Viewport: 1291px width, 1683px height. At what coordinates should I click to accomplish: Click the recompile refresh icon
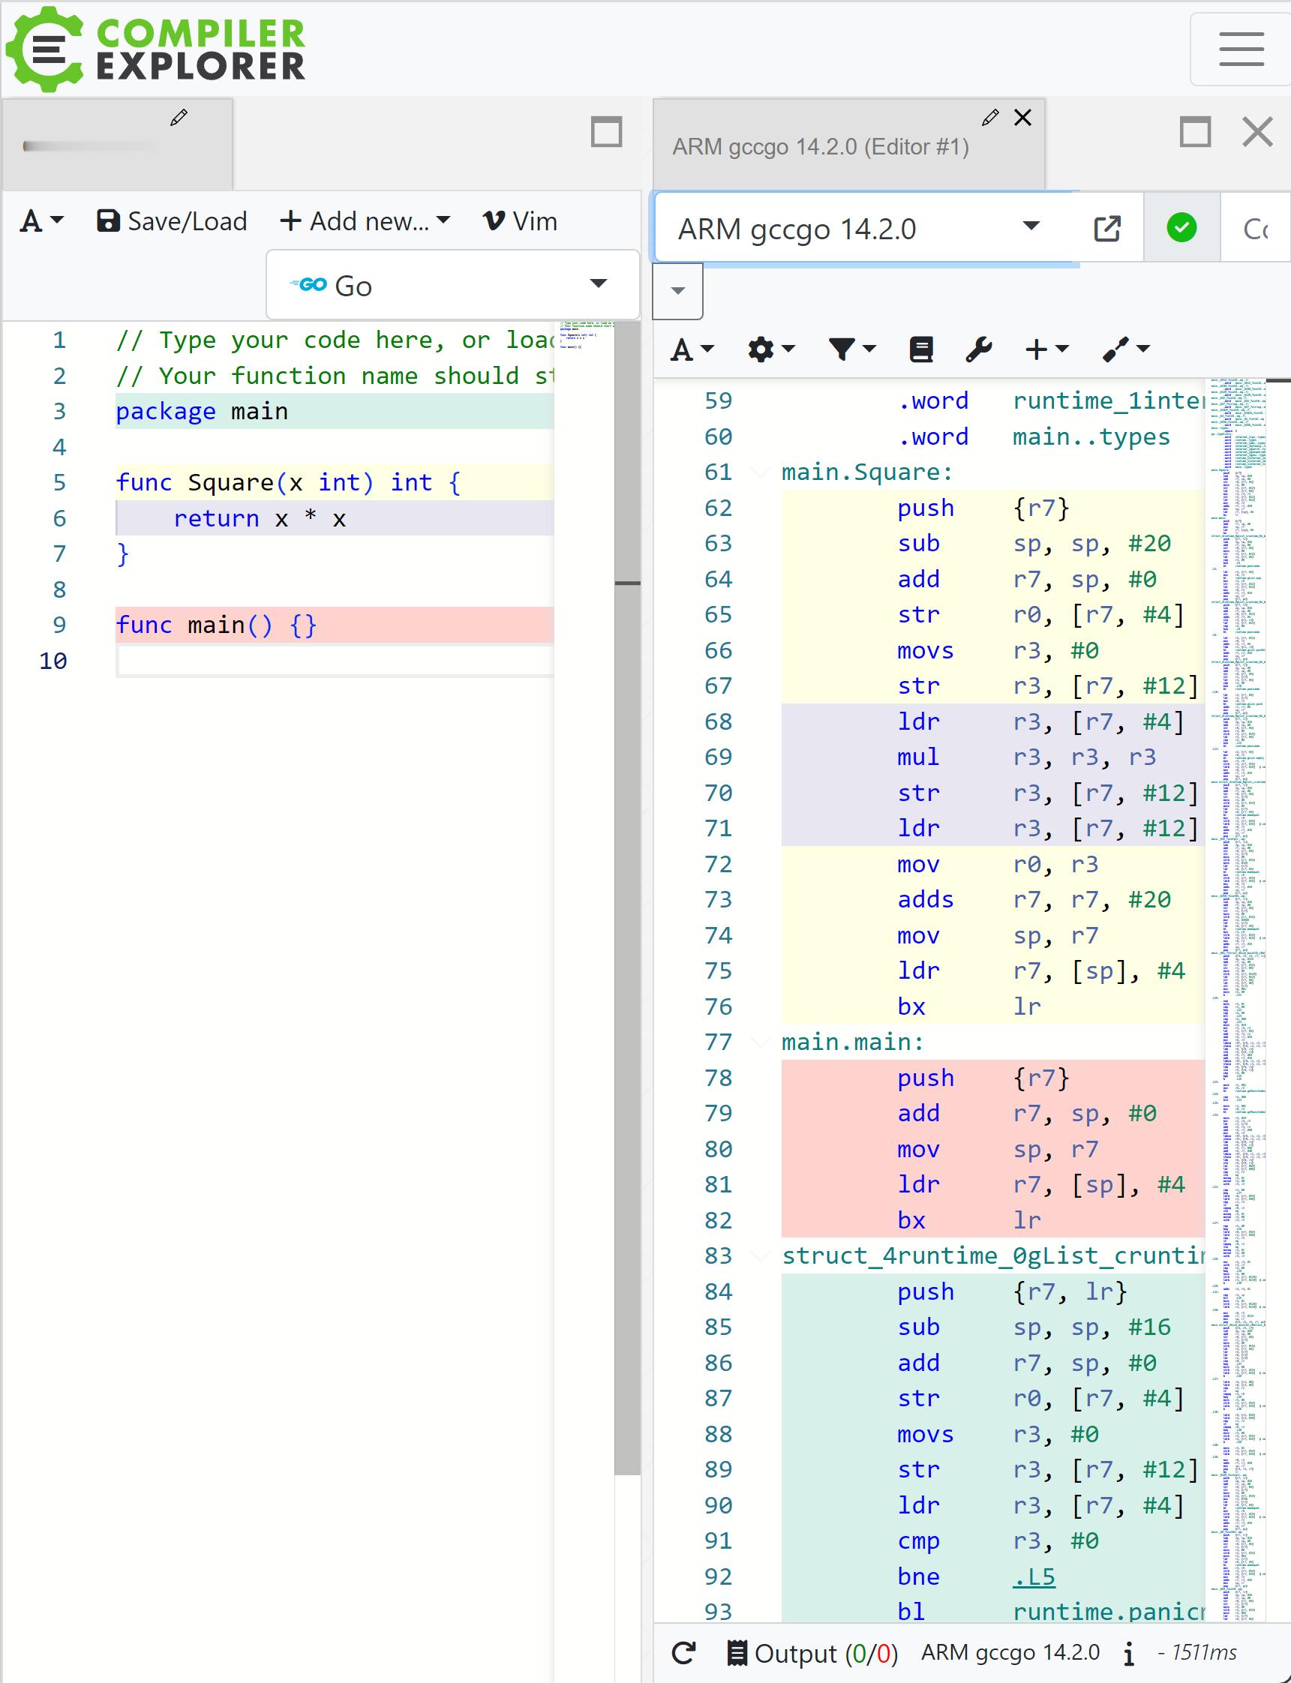683,1652
